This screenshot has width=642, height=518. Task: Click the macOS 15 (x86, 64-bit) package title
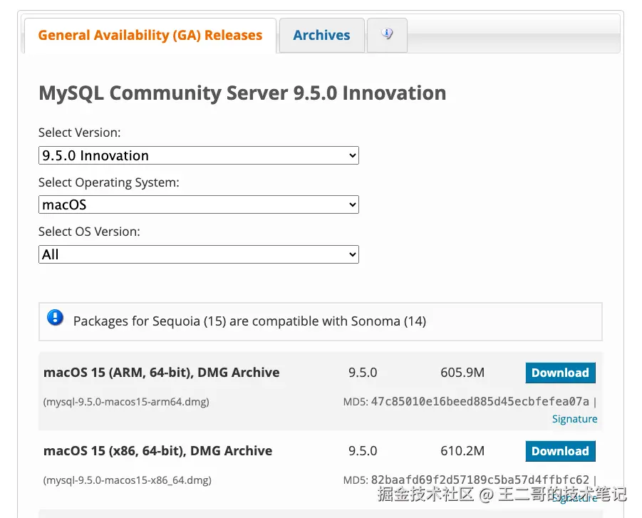click(x=157, y=451)
